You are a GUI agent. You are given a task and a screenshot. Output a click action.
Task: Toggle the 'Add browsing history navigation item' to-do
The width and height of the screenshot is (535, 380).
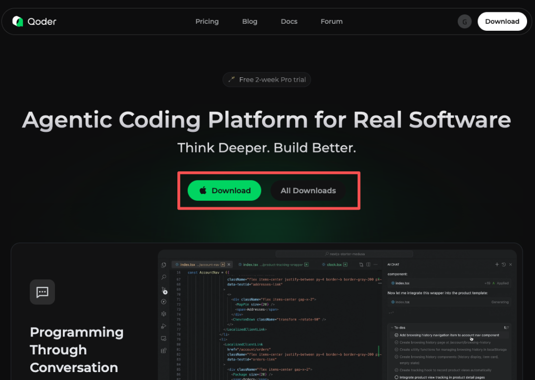(x=396, y=335)
